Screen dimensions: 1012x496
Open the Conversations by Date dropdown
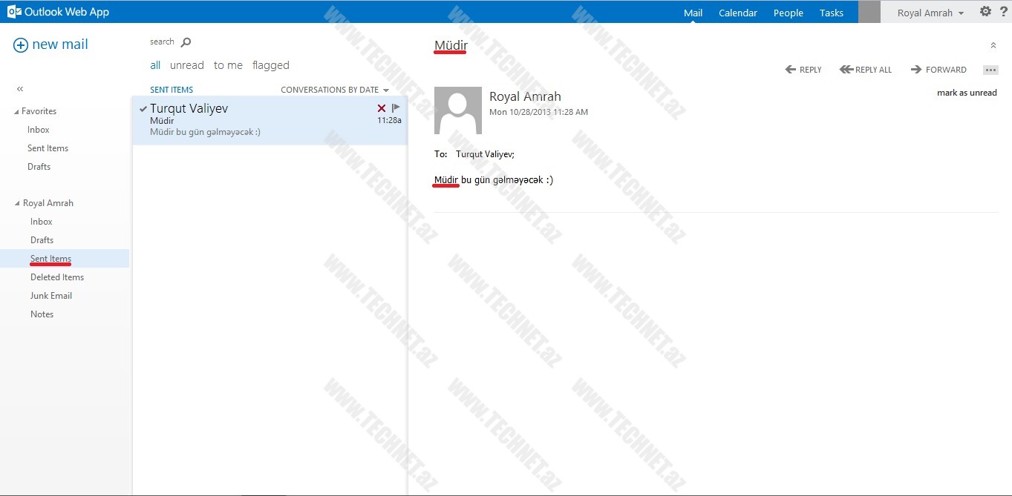(x=335, y=90)
